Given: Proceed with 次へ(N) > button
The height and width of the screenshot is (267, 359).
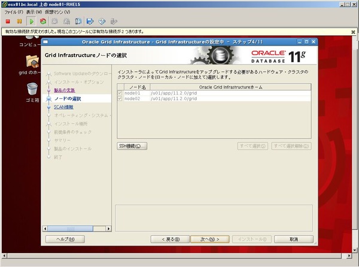Looking at the screenshot, I should tap(210, 239).
